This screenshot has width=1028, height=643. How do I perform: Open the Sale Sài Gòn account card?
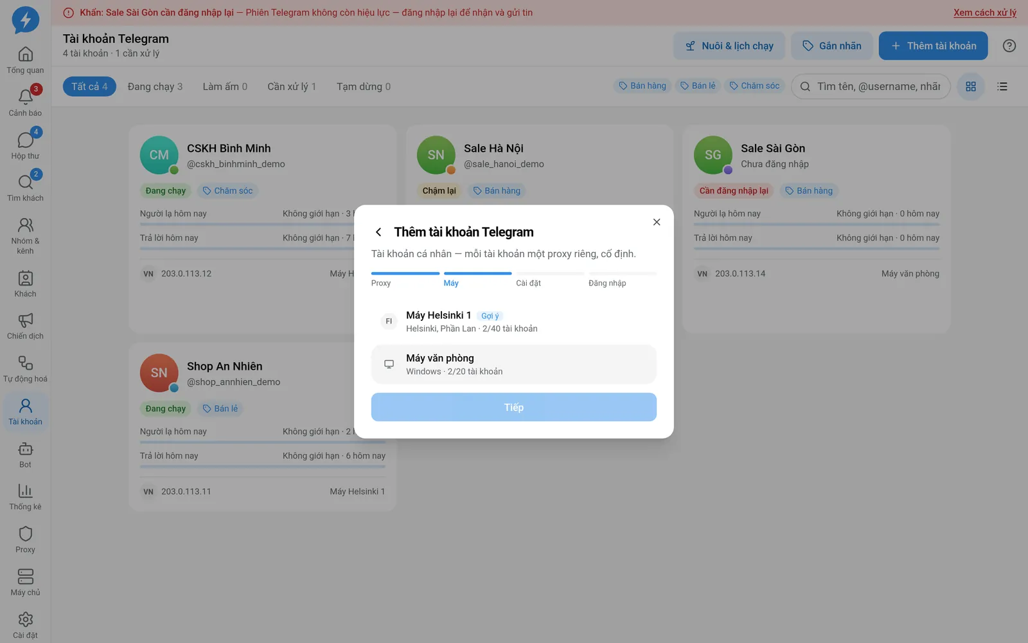click(817, 228)
